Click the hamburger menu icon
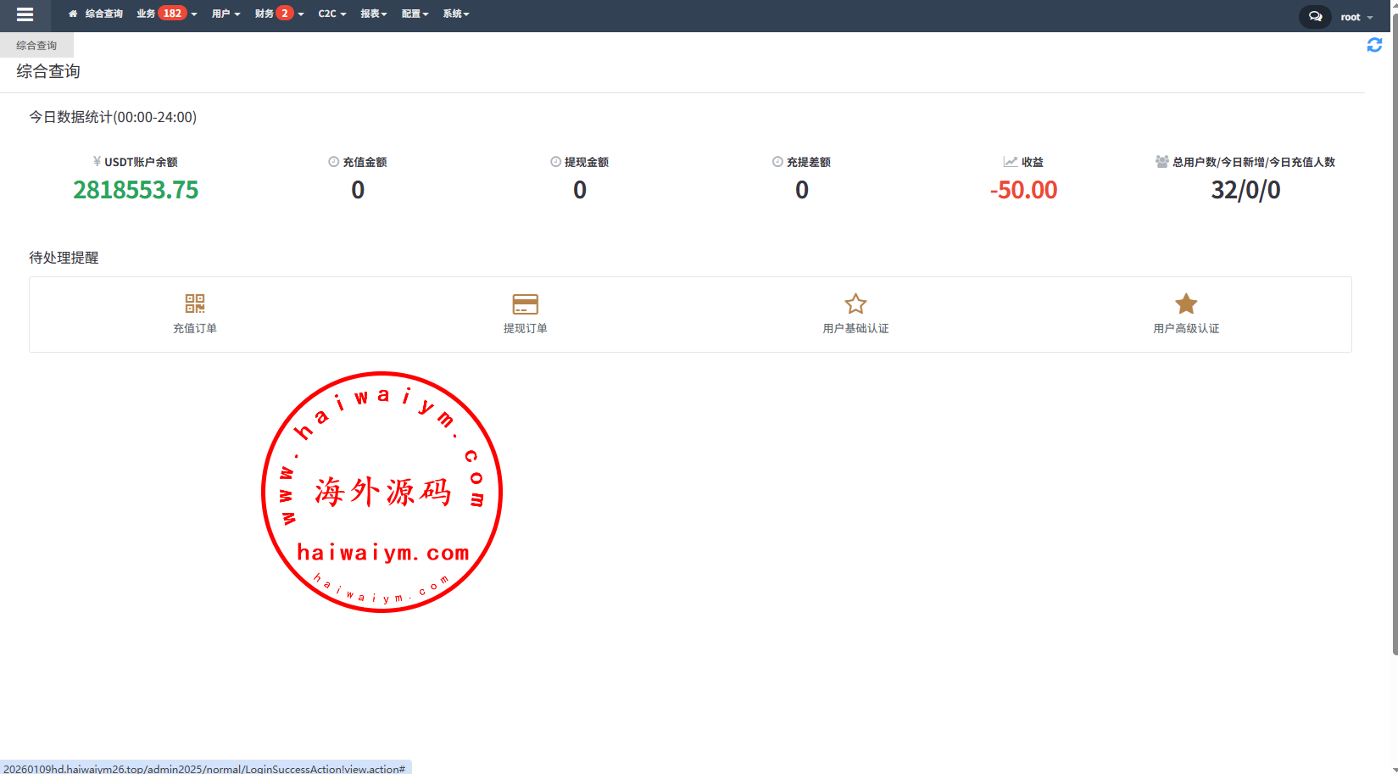The height and width of the screenshot is (774, 1398). tap(25, 14)
